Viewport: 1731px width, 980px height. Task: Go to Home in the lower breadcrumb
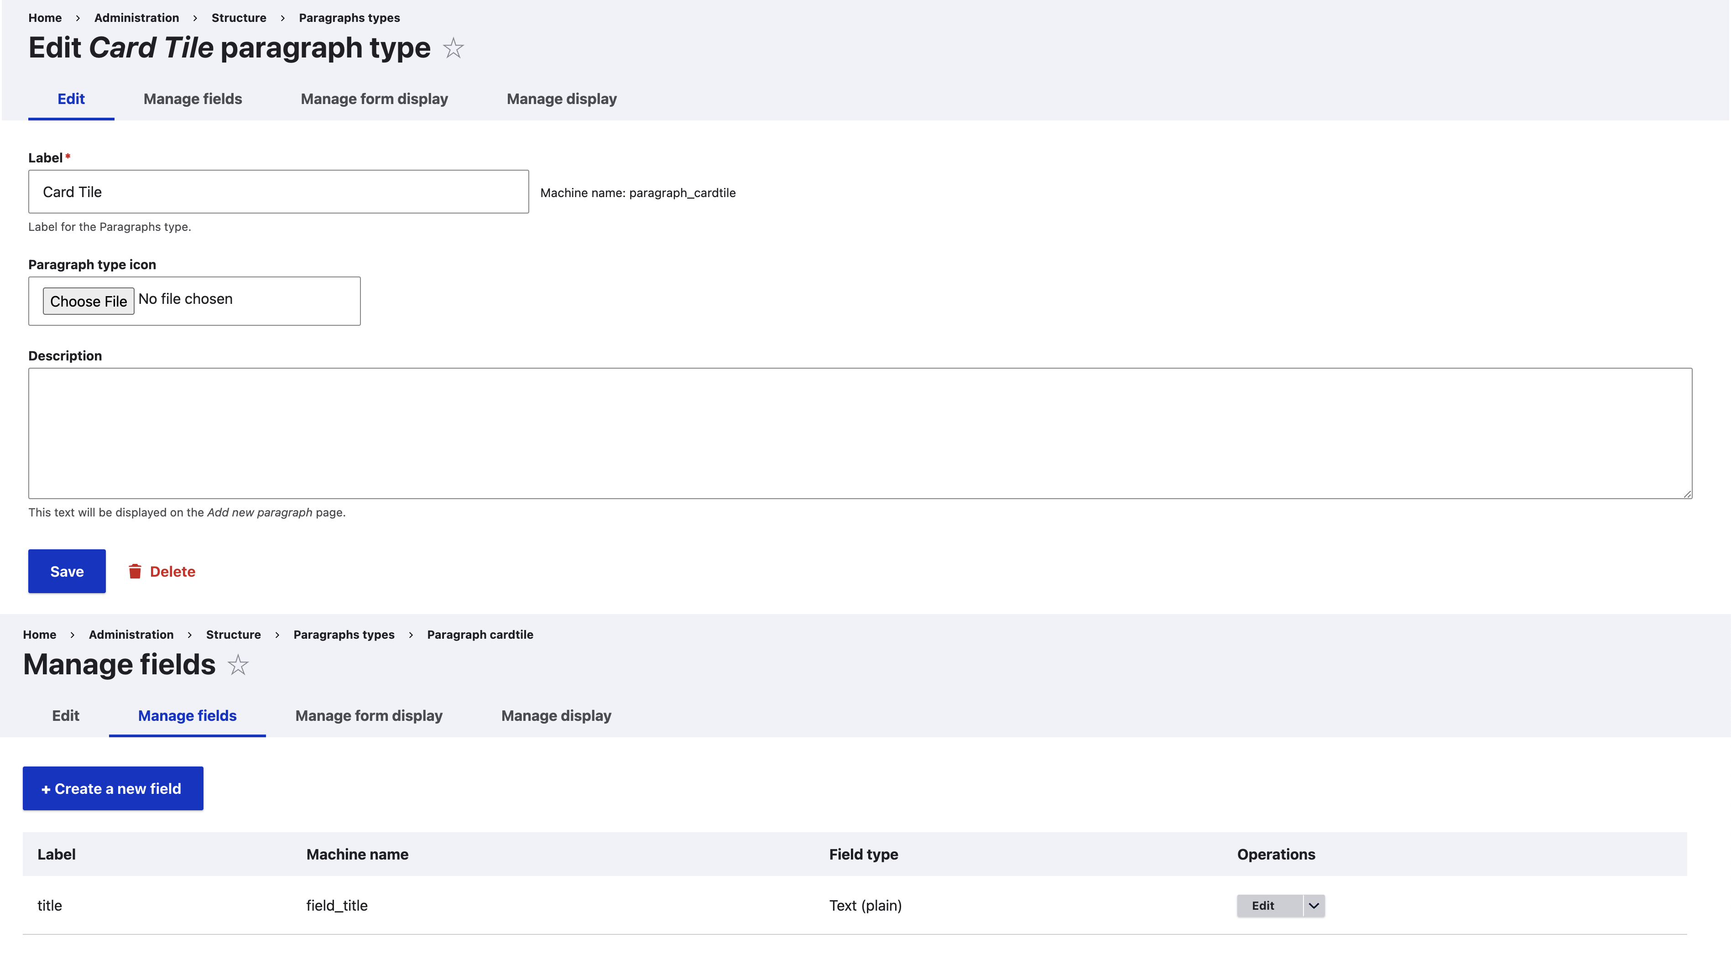pos(40,635)
